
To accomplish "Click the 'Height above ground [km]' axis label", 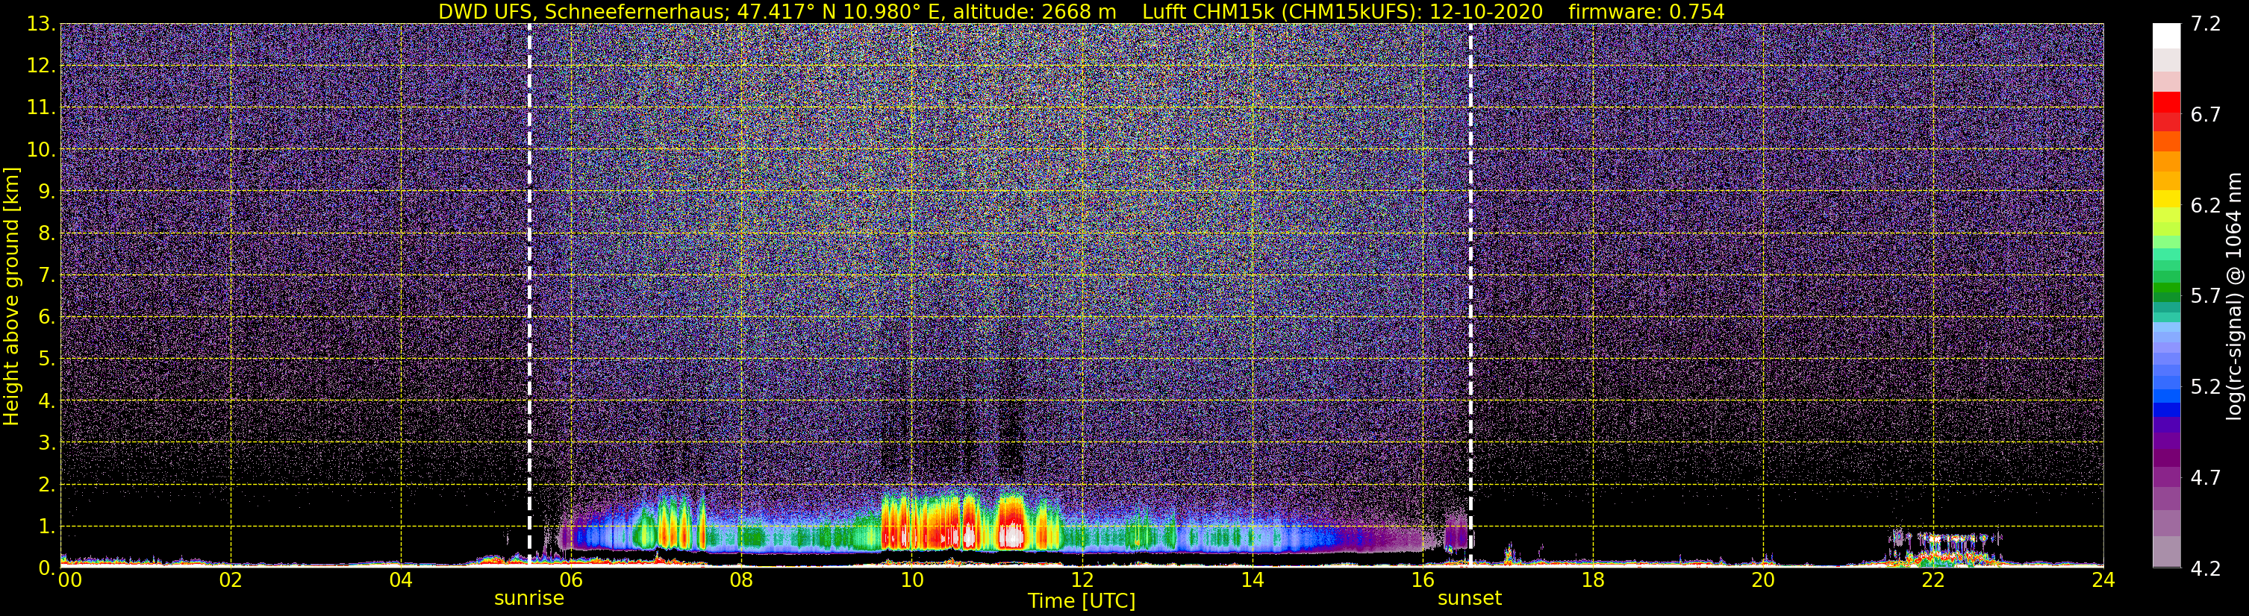I will [x=11, y=297].
